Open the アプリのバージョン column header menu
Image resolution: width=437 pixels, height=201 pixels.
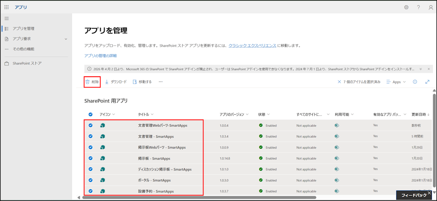coord(234,114)
